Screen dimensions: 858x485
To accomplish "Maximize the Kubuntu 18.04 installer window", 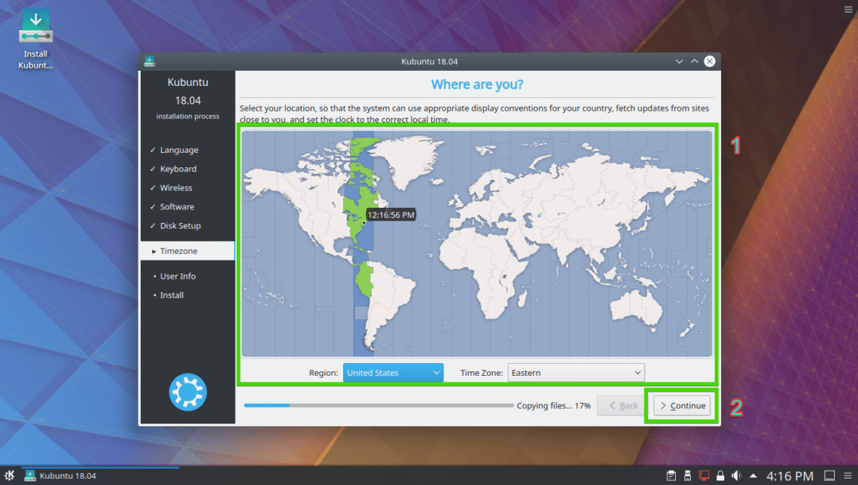I will 695,61.
